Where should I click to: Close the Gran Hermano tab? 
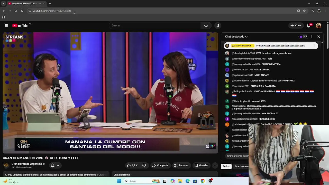click(x=44, y=3)
